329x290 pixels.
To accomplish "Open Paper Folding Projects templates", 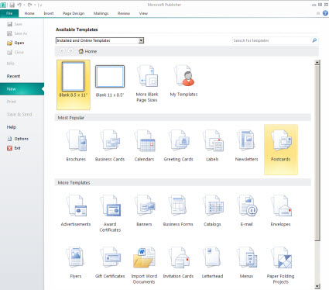I will click(x=281, y=257).
